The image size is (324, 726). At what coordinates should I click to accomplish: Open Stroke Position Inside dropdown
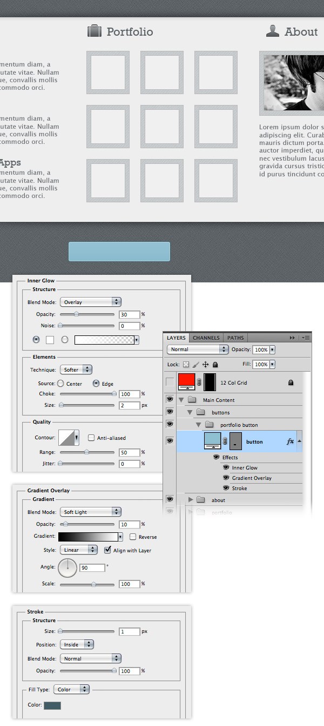coord(77,644)
